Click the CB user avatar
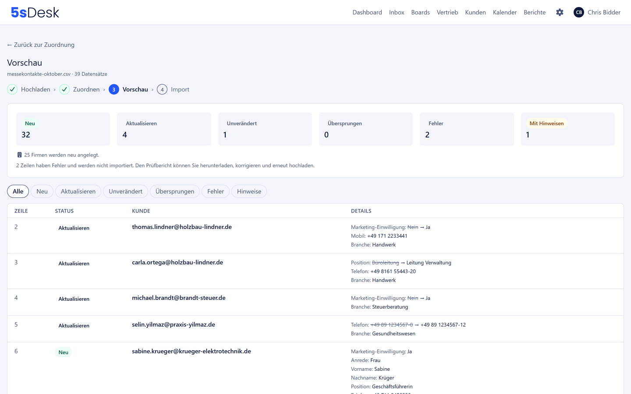Viewport: 631px width, 394px height. tap(579, 12)
